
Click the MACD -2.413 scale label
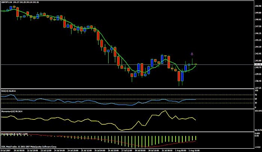tap(258, 147)
